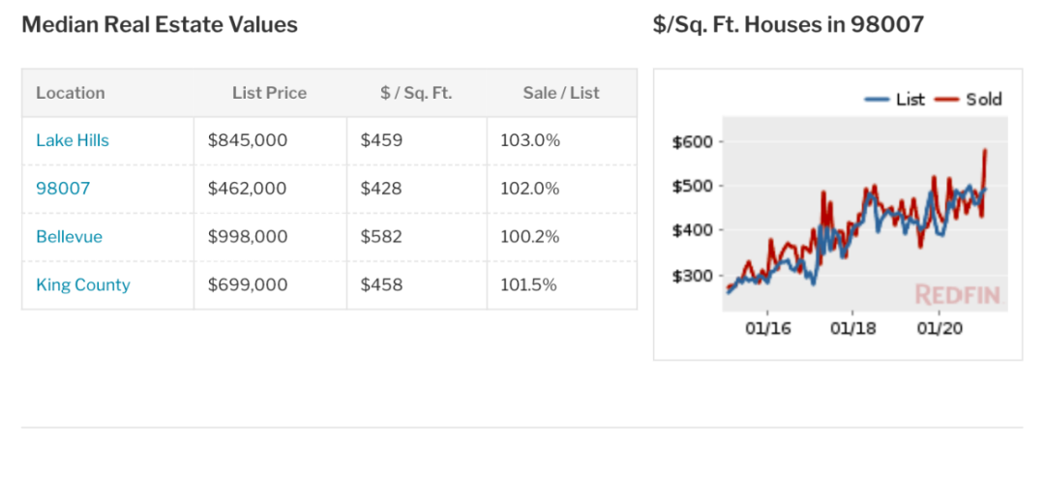
Task: Click the 01/18 axis label on chart
Action: (853, 329)
